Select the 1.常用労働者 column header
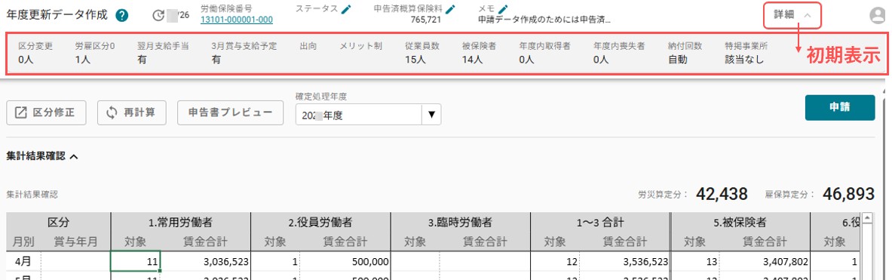The image size is (892, 280). (x=180, y=223)
